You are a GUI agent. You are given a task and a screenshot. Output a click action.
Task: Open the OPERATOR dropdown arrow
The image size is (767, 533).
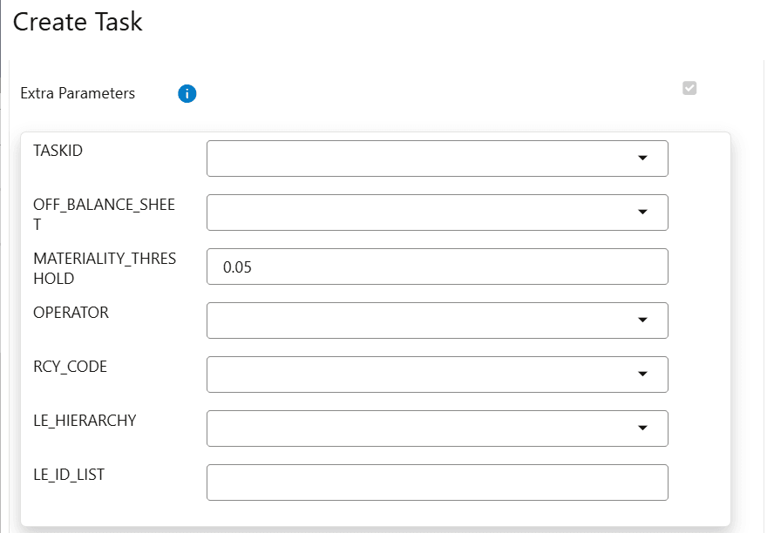(x=643, y=320)
